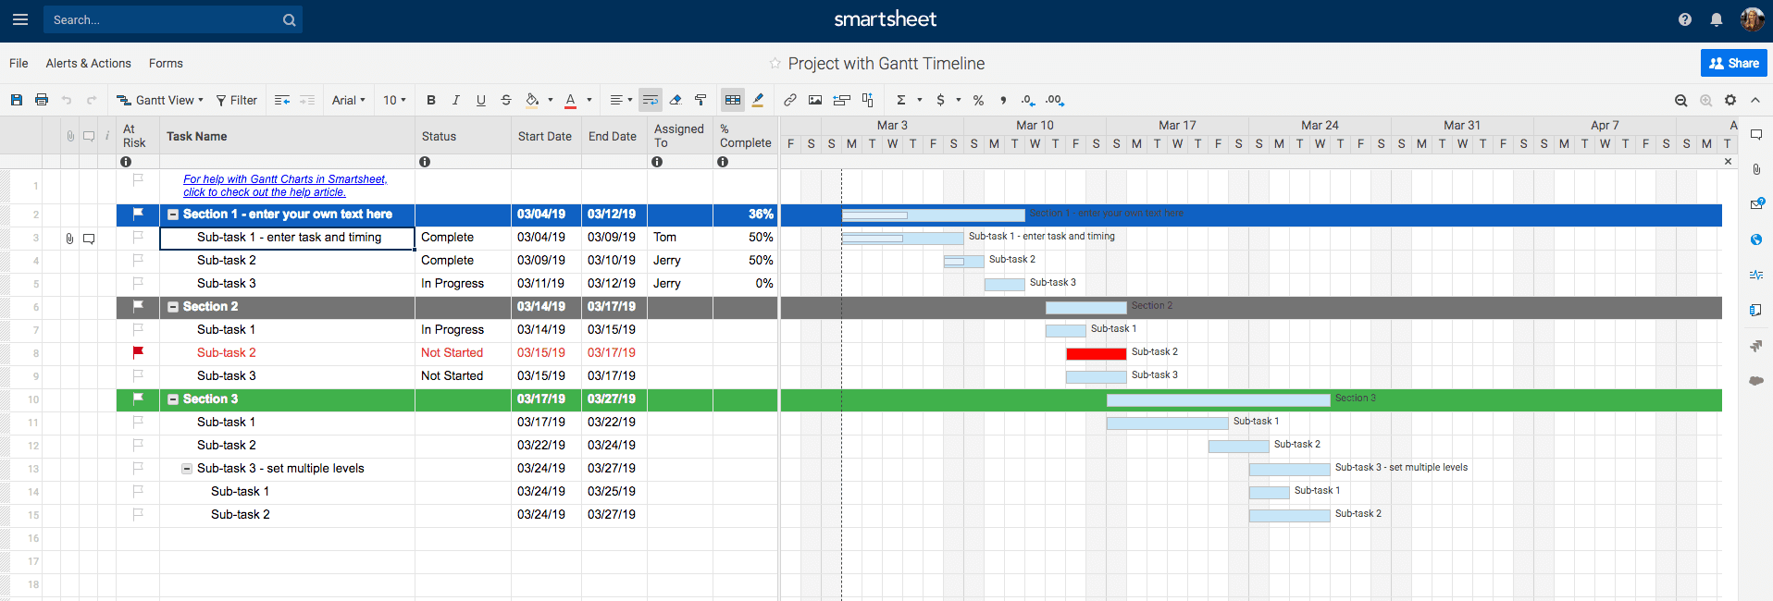1773x601 pixels.
Task: Open Gantt chart settings gear
Action: [x=1730, y=100]
